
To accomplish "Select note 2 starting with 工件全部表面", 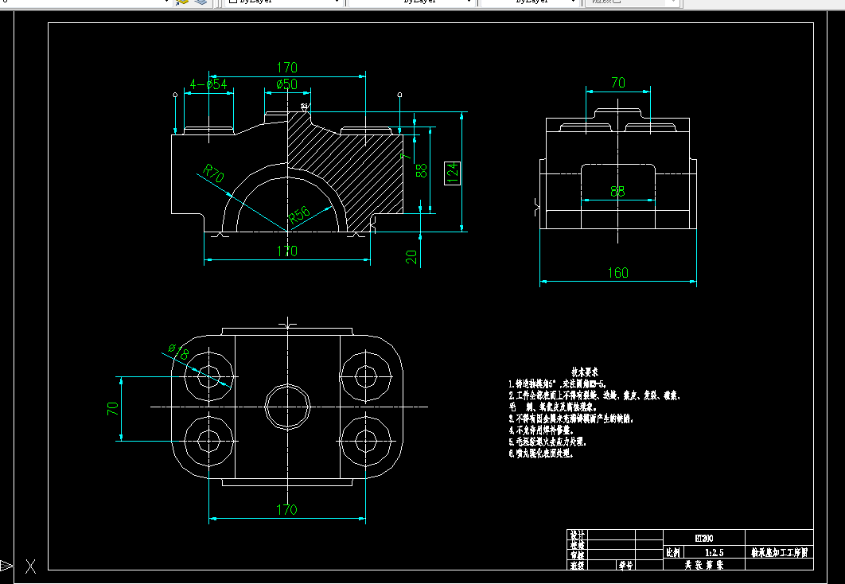I will coord(595,396).
